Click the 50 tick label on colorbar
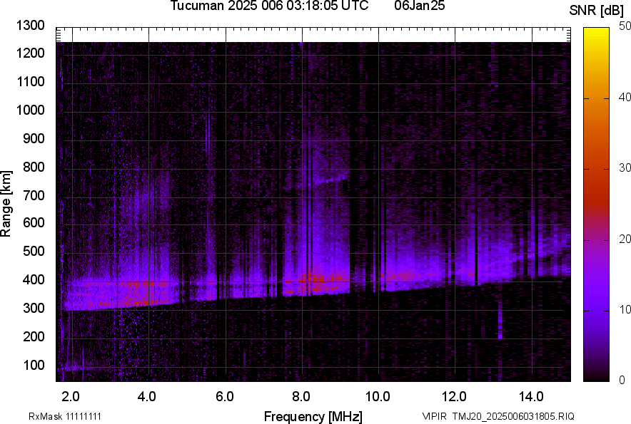Image resolution: width=631 pixels, height=424 pixels. pos(625,26)
